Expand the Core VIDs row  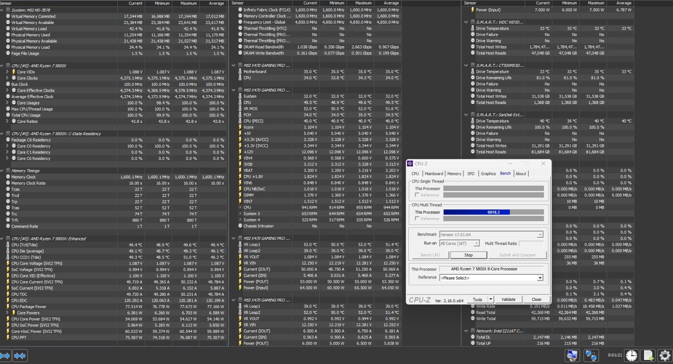click(8, 72)
